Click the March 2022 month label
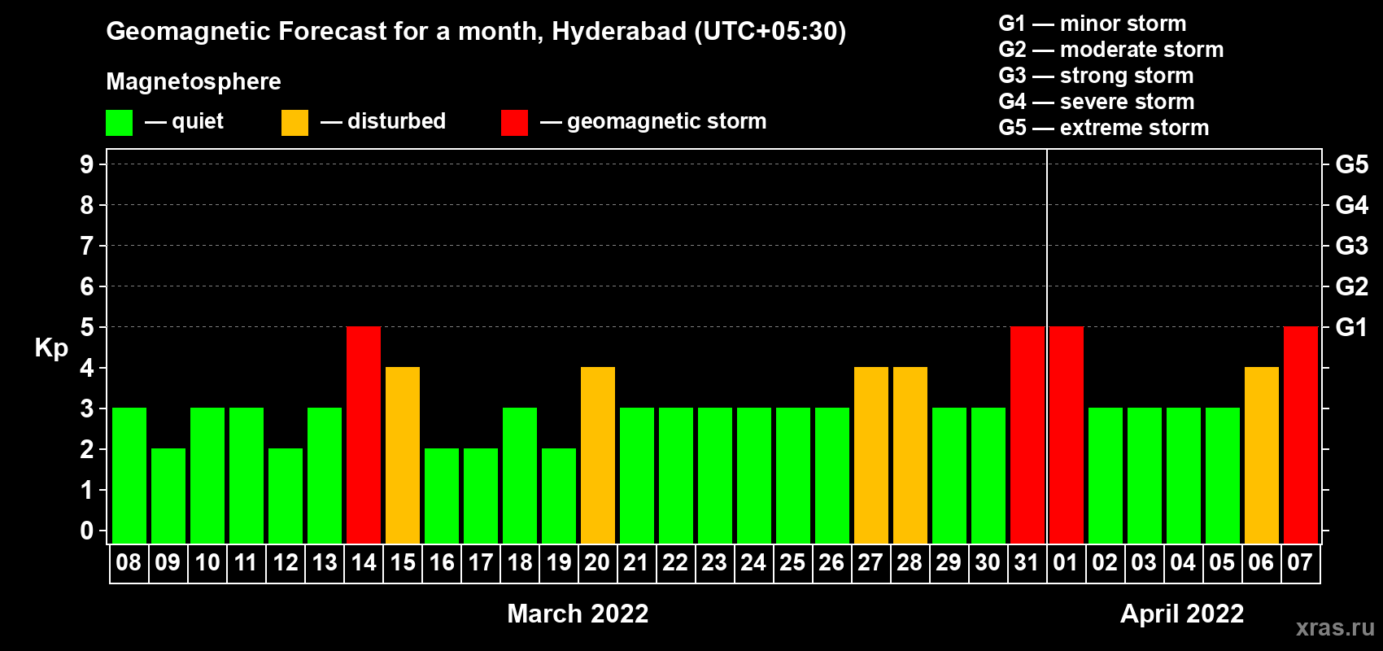 pyautogui.click(x=578, y=613)
